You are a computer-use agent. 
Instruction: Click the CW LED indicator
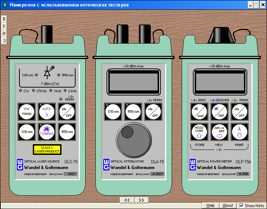[21, 90]
